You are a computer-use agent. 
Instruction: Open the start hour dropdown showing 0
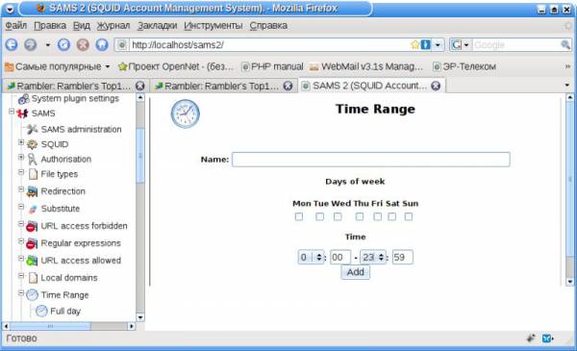click(311, 257)
